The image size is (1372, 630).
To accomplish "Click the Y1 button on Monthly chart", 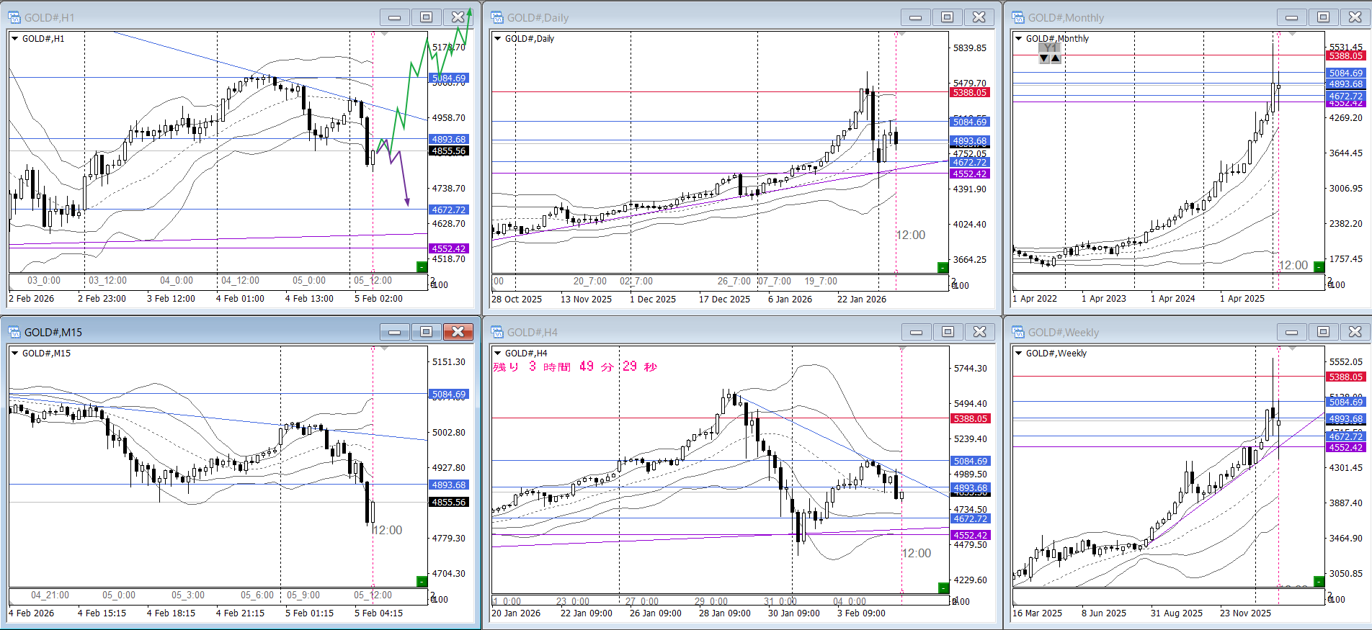I will click(x=1050, y=48).
